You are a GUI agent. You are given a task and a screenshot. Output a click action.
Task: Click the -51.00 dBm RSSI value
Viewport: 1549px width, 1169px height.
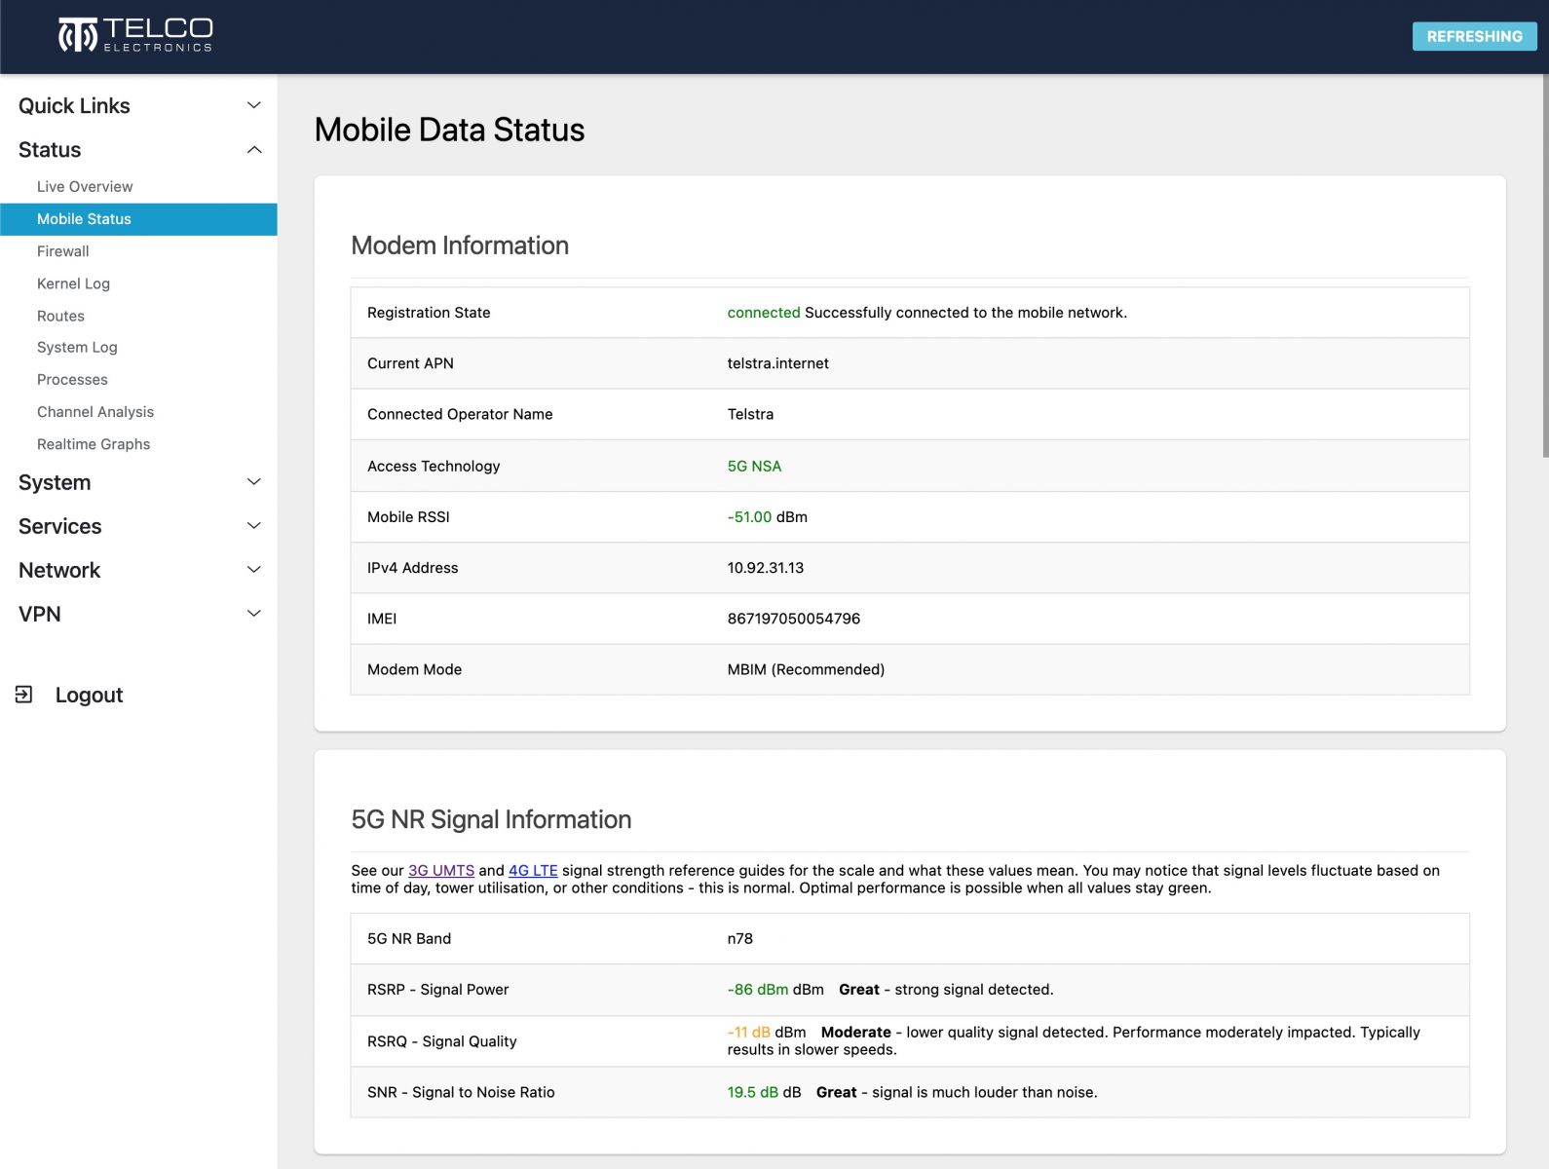767,516
